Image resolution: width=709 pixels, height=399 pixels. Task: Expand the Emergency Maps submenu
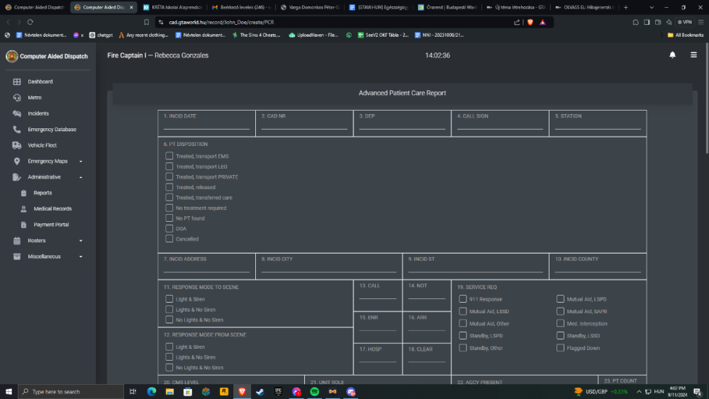pos(80,162)
